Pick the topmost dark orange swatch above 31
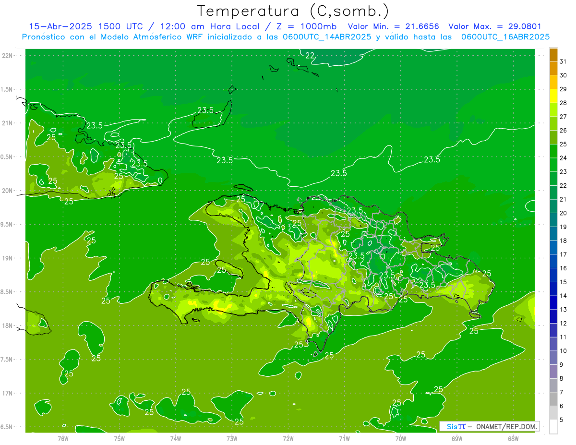Image resolution: width=576 pixels, height=445 pixels. 553,55
